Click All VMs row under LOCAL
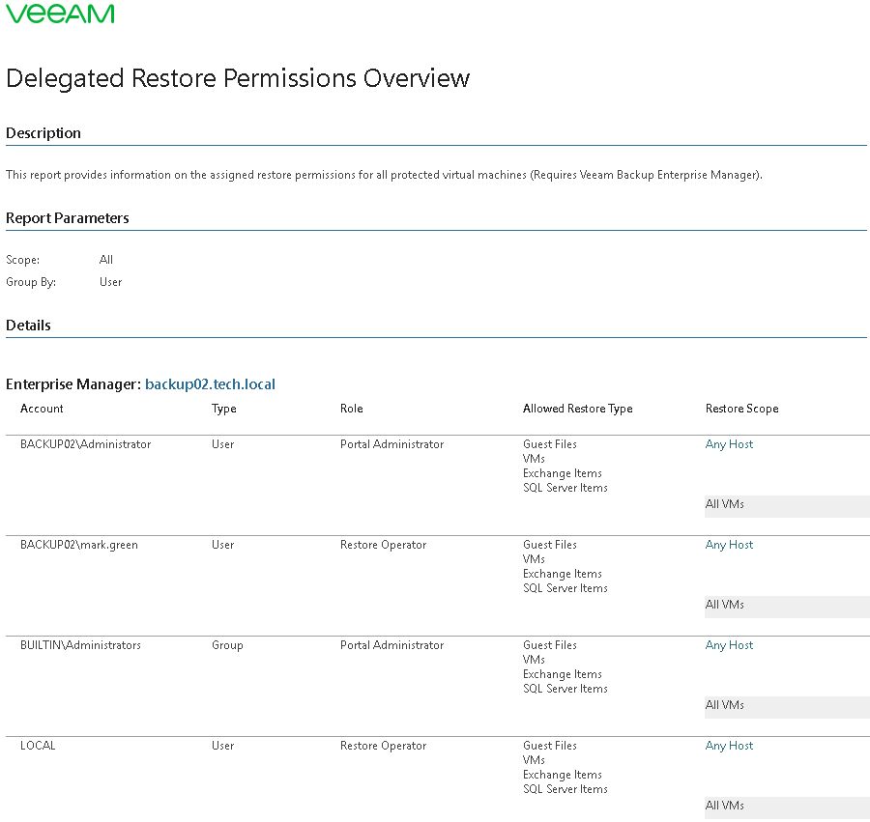Screen dimensions: 870x822 click(787, 808)
